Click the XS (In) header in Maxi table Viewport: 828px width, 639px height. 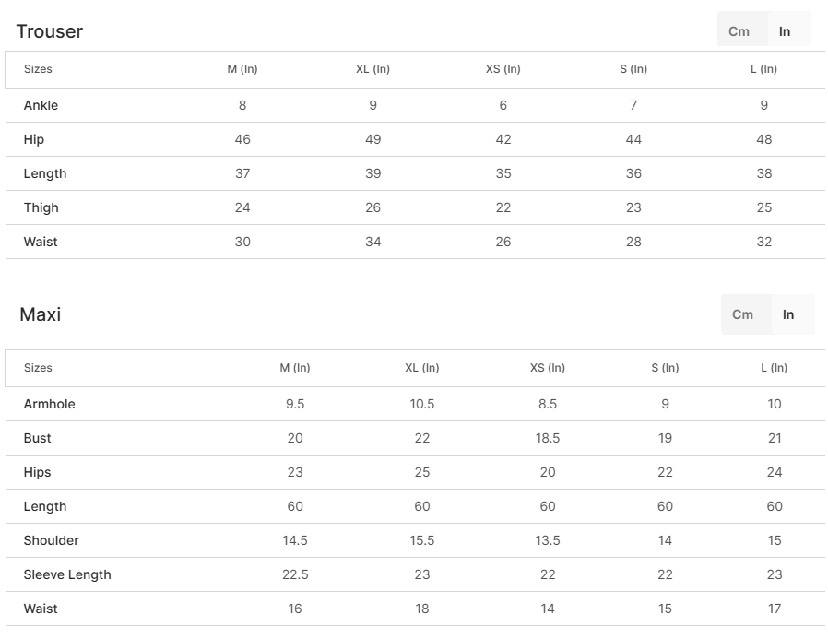548,368
